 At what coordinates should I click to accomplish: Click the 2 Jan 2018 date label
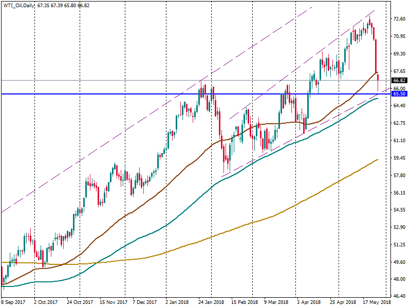(x=178, y=303)
